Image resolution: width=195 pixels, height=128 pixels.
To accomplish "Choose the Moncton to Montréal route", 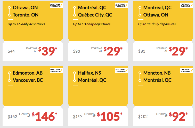I will coord(157,77).
